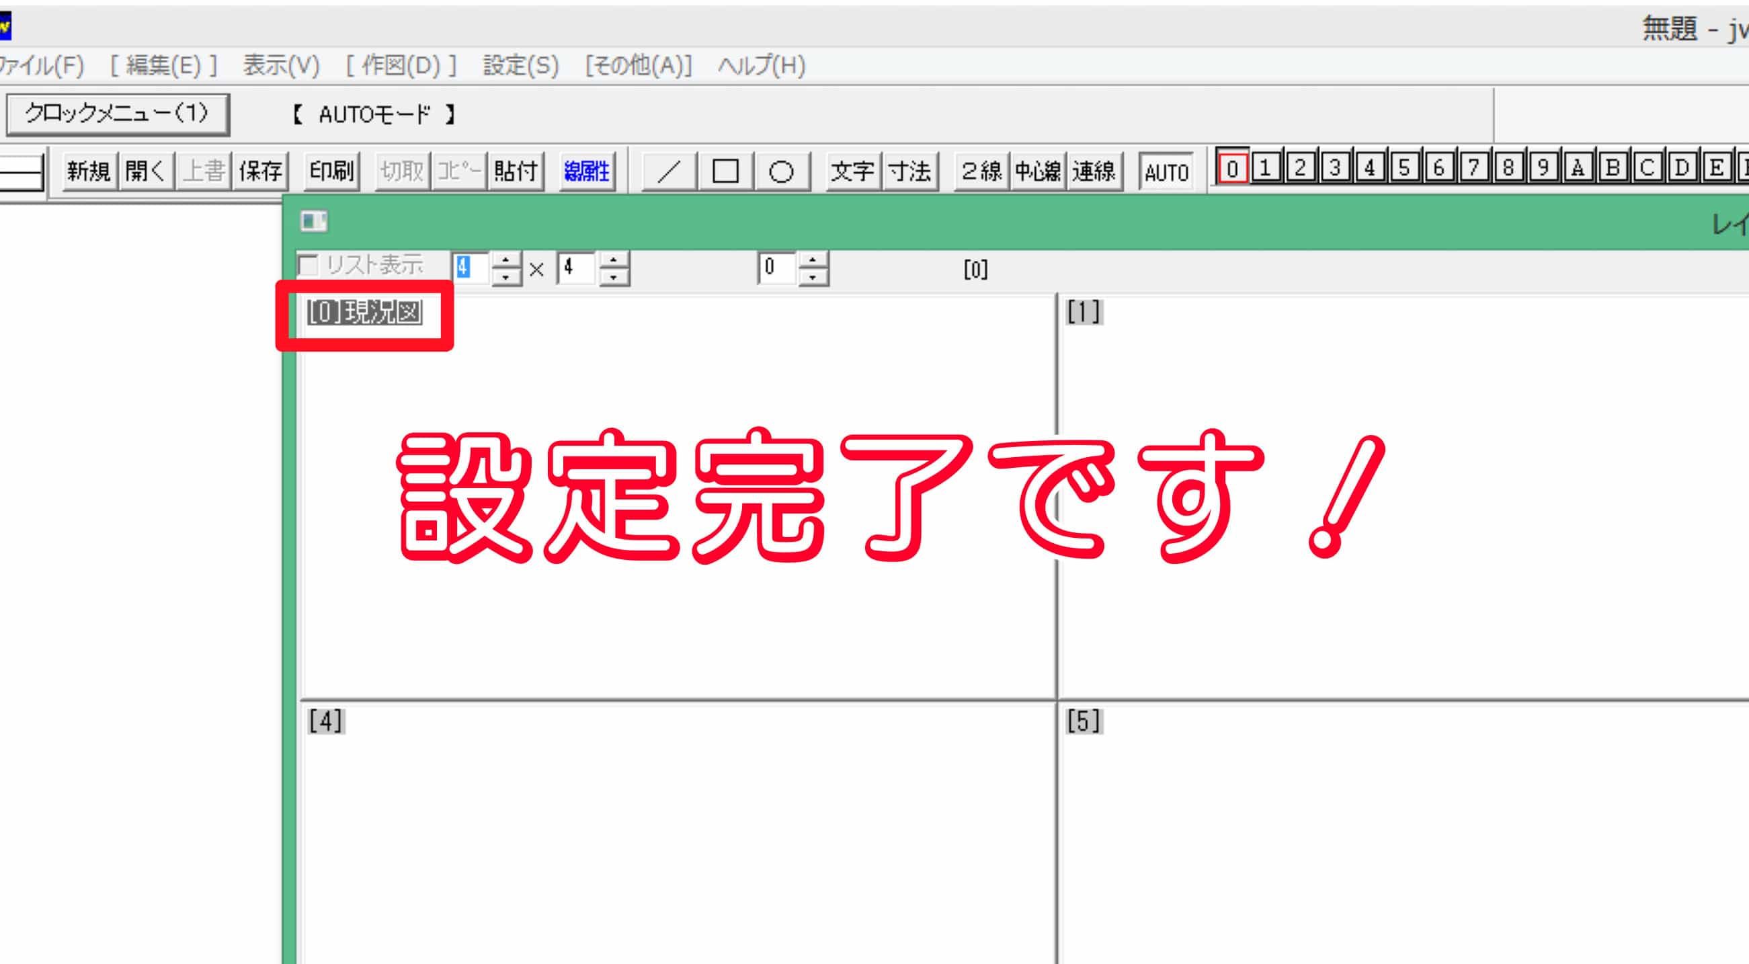Click the 寸法 dimension tool
Screen dimensions: 1749x964
tap(910, 171)
